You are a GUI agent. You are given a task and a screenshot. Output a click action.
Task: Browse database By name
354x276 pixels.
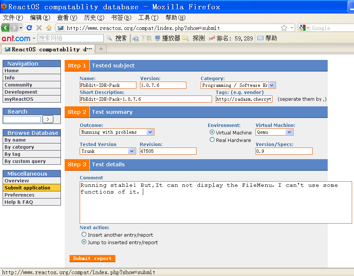32,140
